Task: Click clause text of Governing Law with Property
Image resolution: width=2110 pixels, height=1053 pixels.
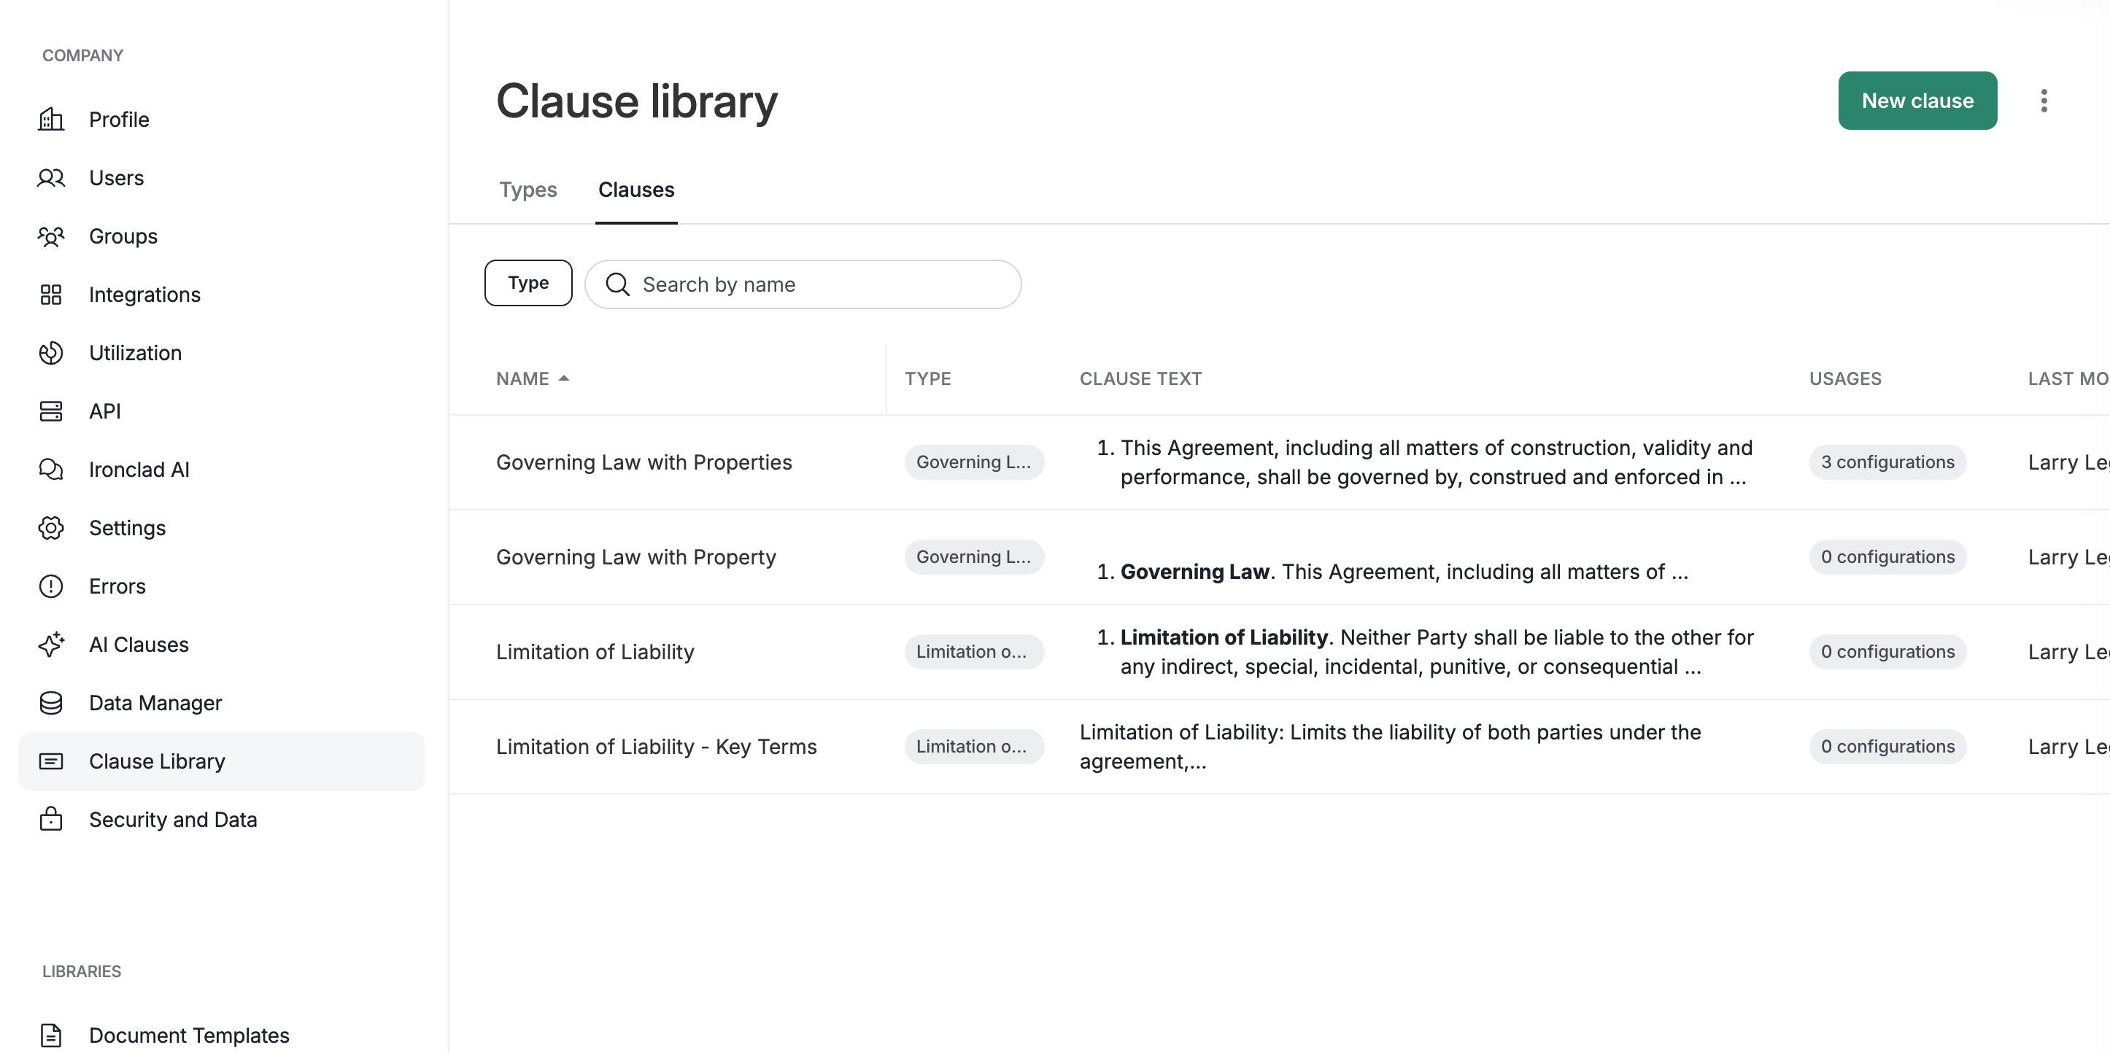Action: tap(1391, 572)
